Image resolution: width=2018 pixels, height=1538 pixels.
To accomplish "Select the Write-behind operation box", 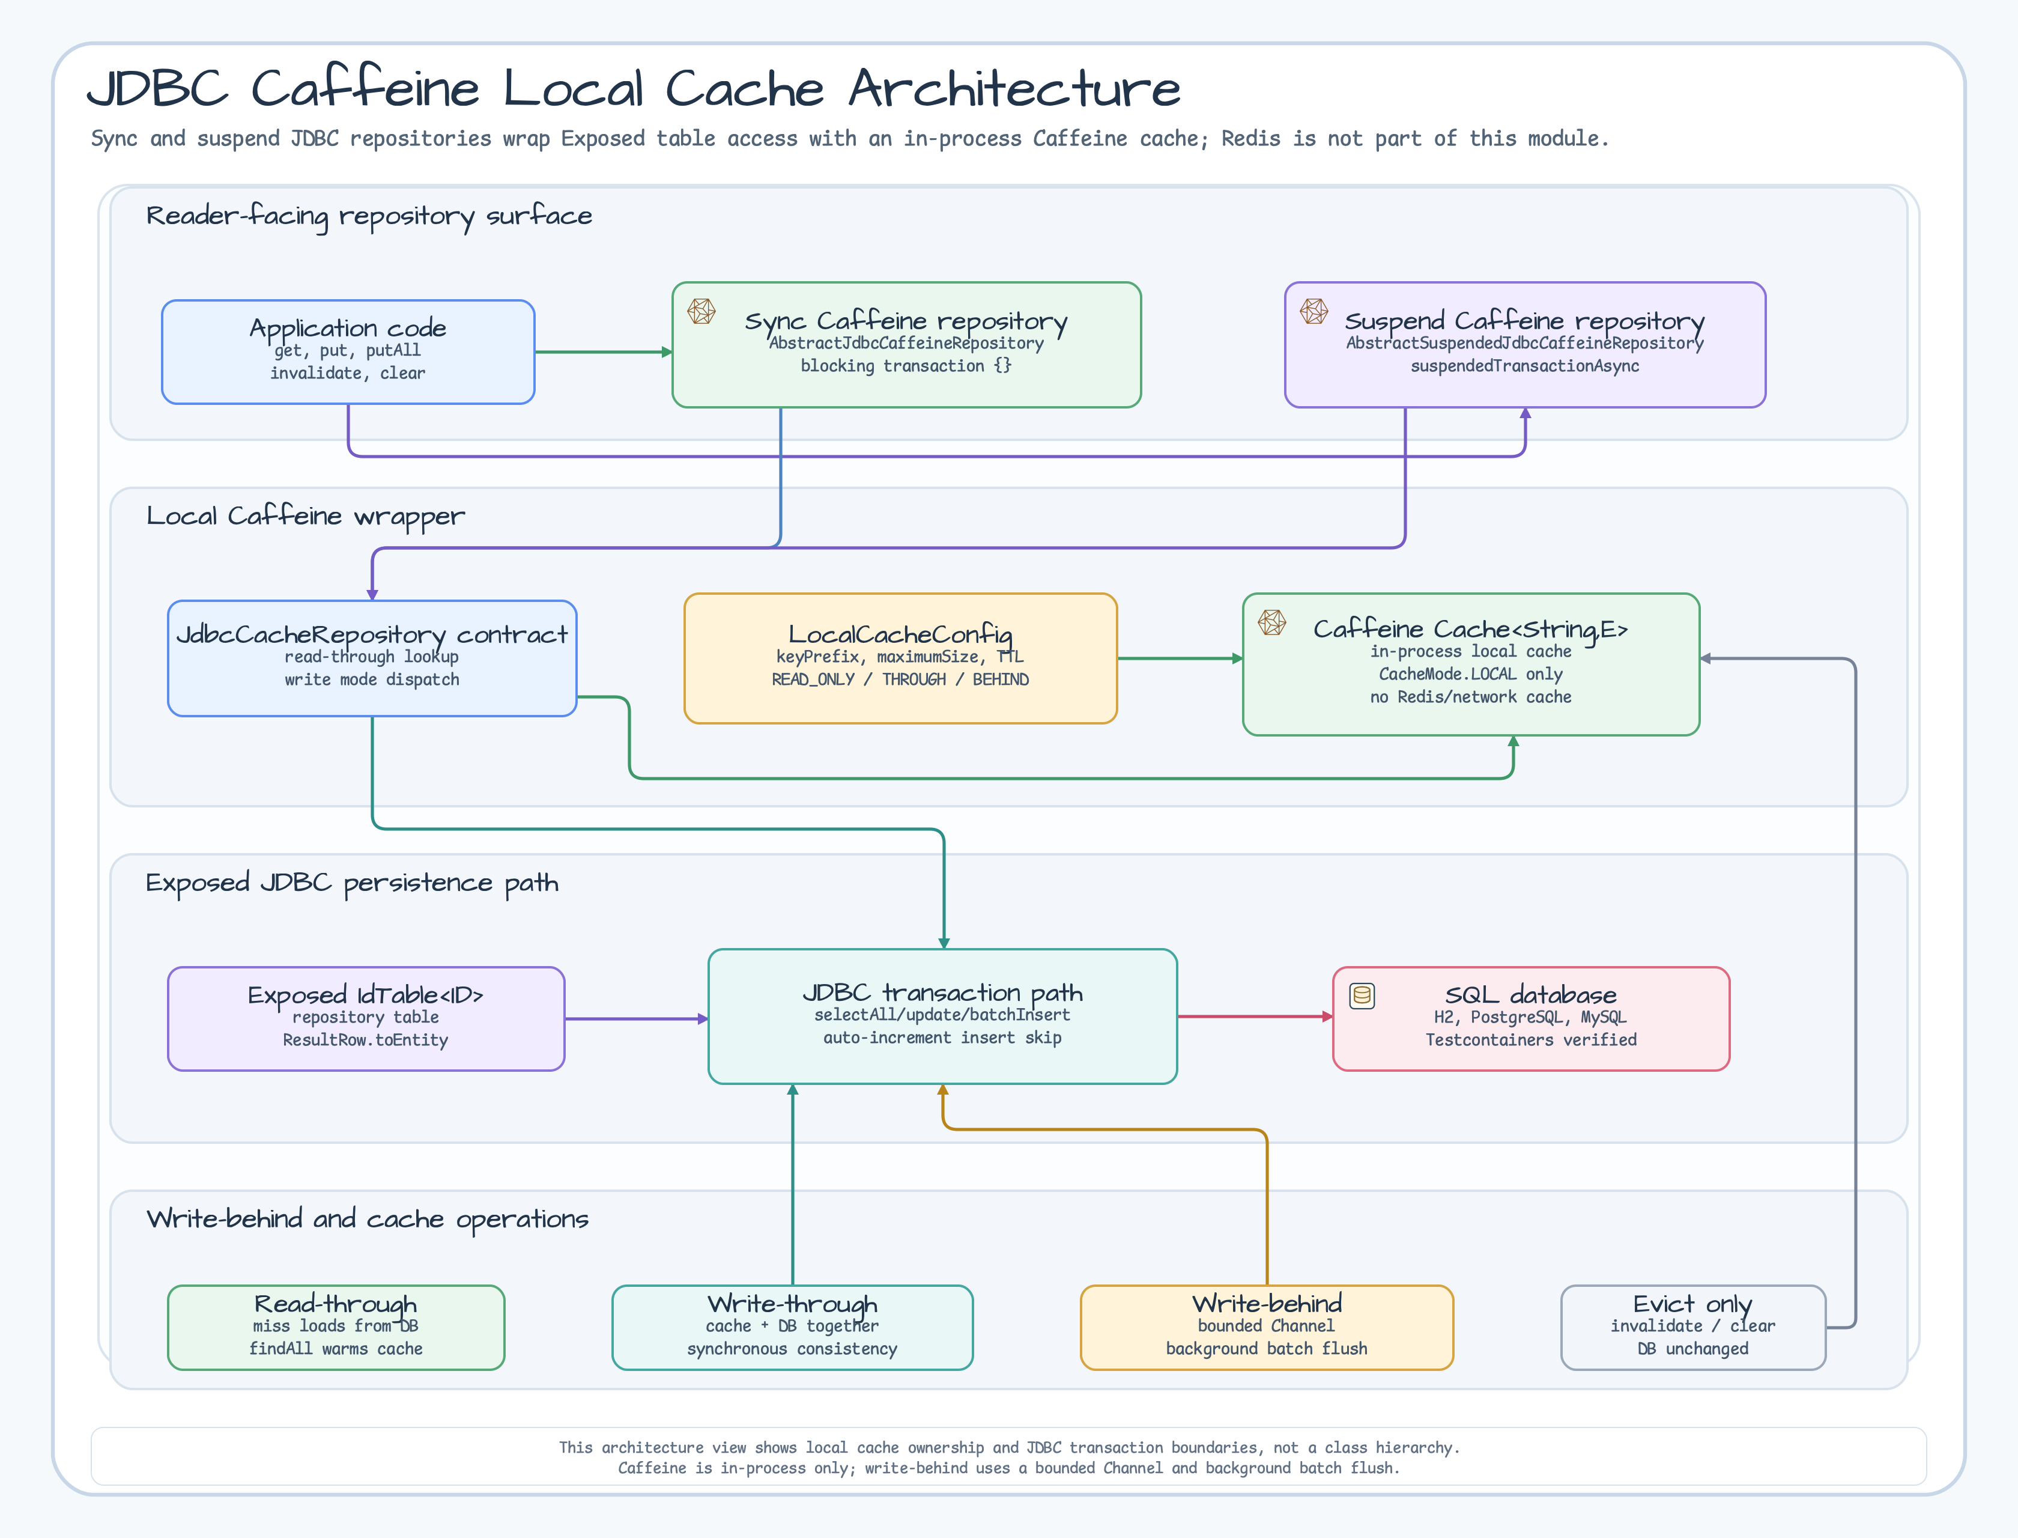I will [x=1267, y=1328].
